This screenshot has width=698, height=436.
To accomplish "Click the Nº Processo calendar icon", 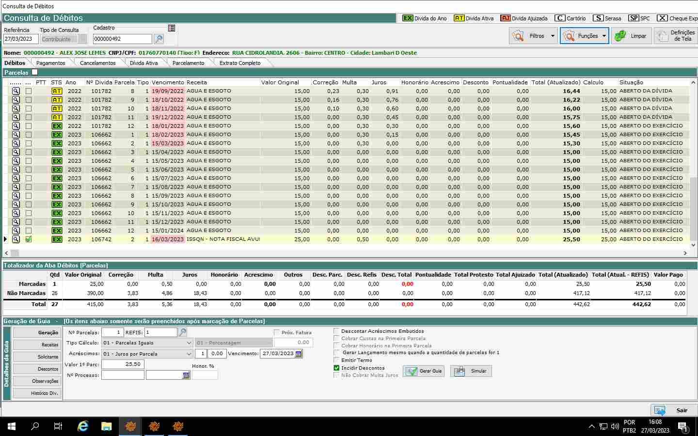I will pos(186,375).
